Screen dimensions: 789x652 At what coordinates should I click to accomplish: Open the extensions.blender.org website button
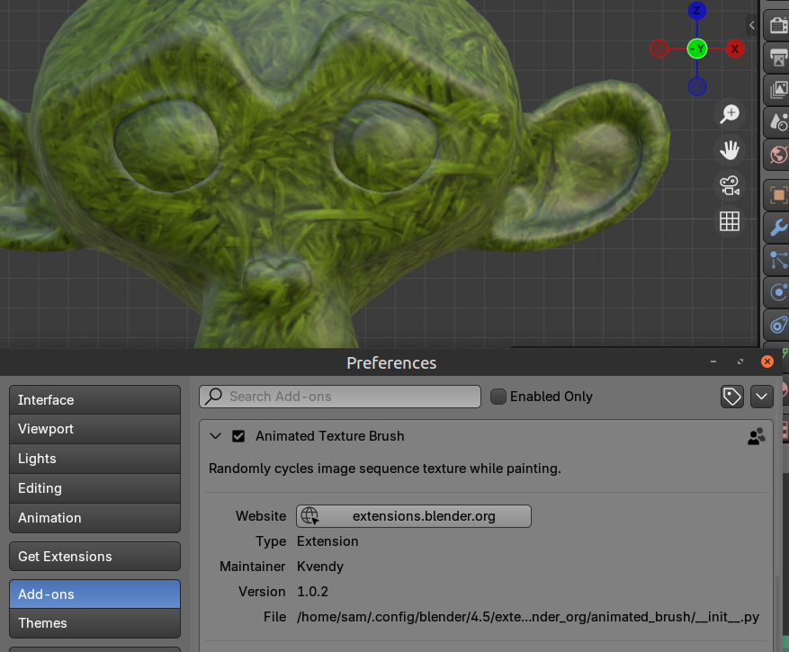click(x=414, y=516)
